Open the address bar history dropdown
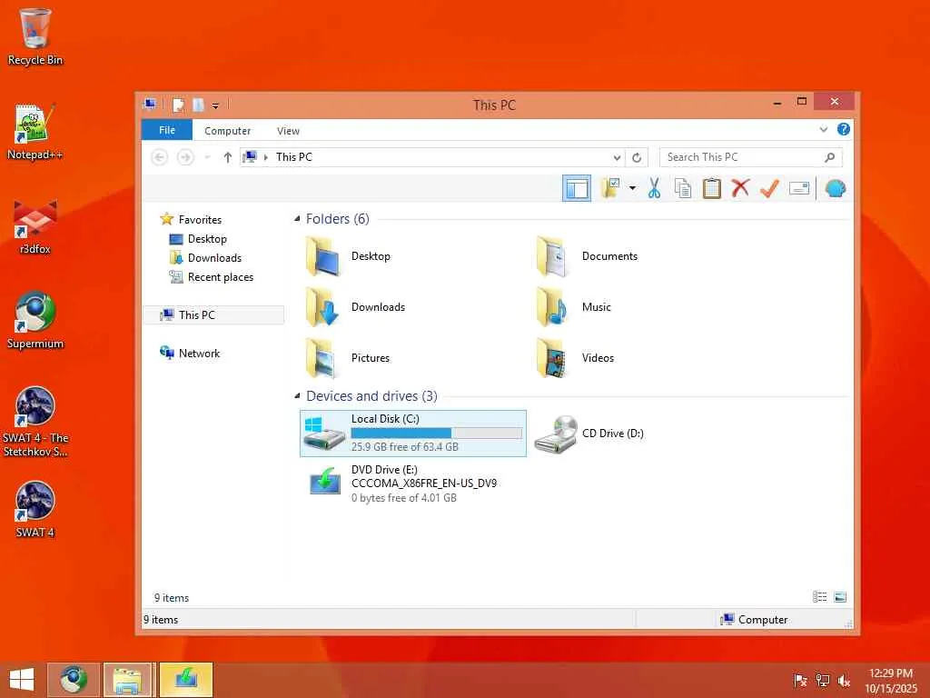930x698 pixels. click(617, 157)
